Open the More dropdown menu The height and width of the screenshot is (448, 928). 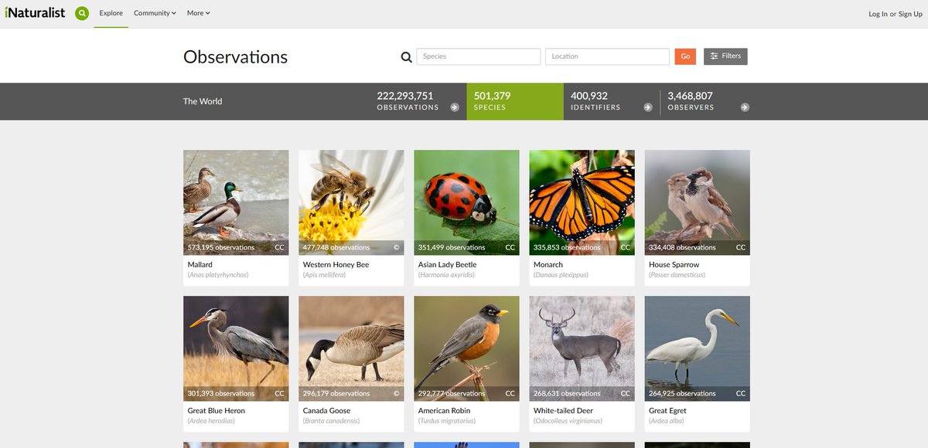click(198, 13)
